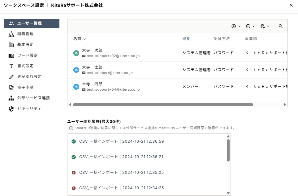Image resolution: width=298 pixels, height=196 pixels.
Task: Close the workspace settings dialog
Action: (x=291, y=5)
